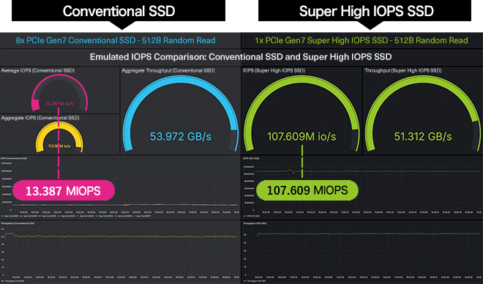Select the pink 13.387 MIOPS callout
The image size is (483, 284).
tap(64, 190)
